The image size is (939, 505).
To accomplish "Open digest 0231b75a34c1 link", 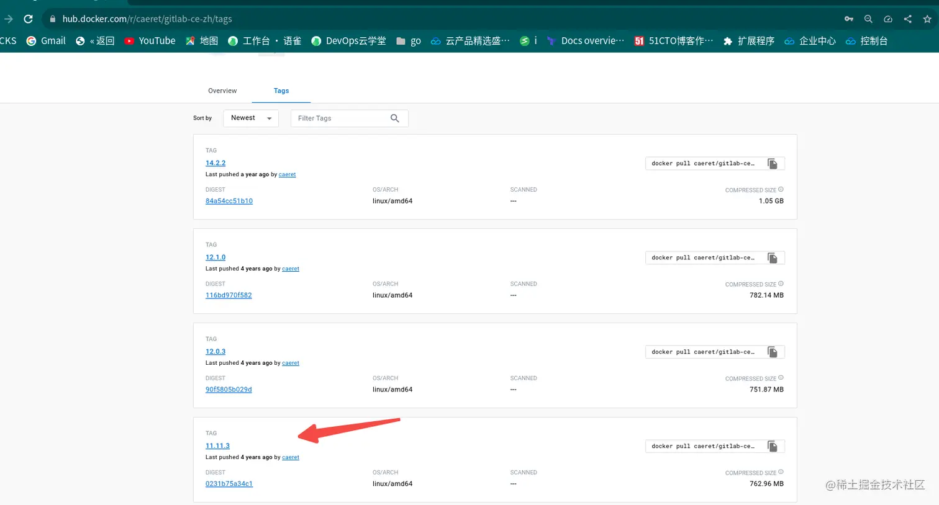I will [x=229, y=484].
